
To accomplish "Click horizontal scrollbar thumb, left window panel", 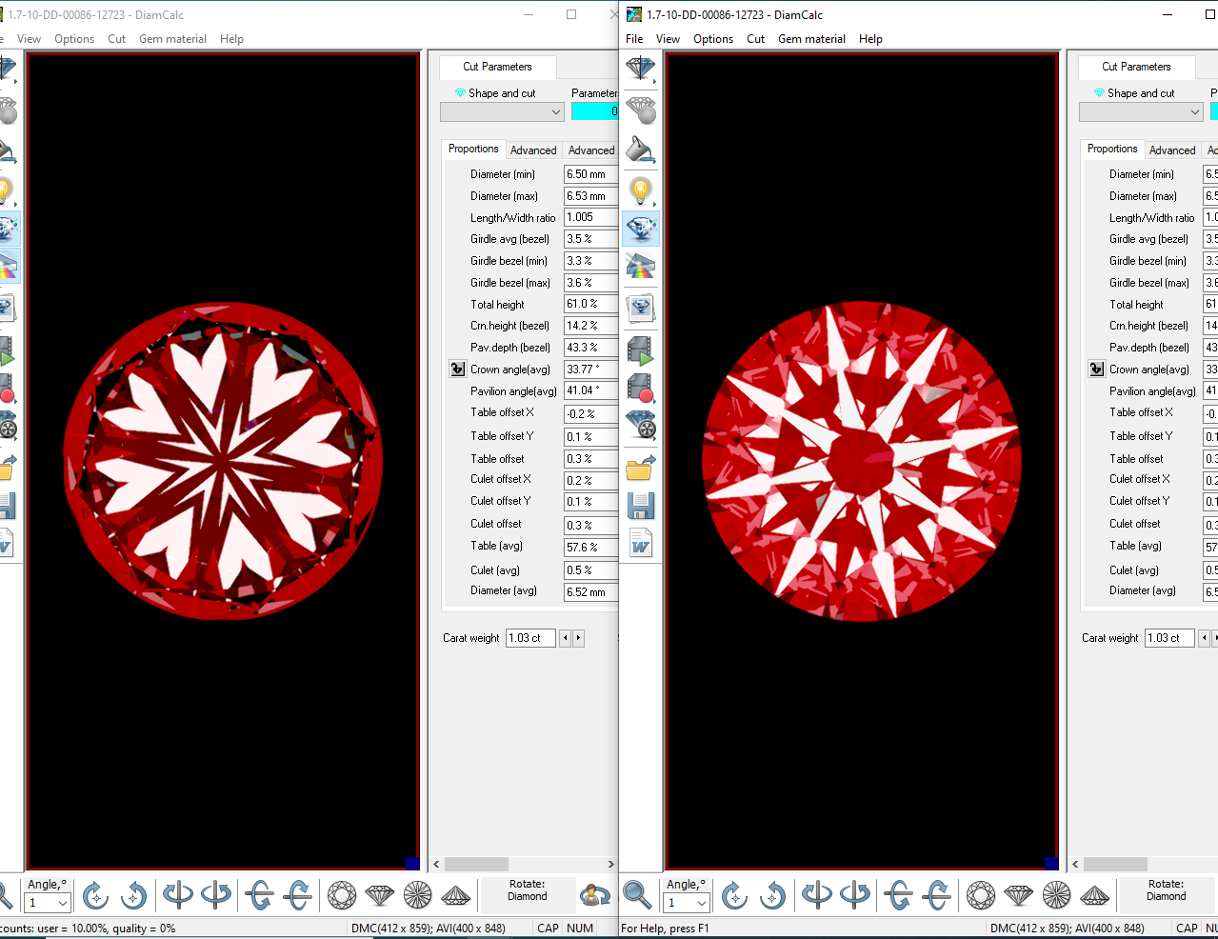I will point(476,865).
